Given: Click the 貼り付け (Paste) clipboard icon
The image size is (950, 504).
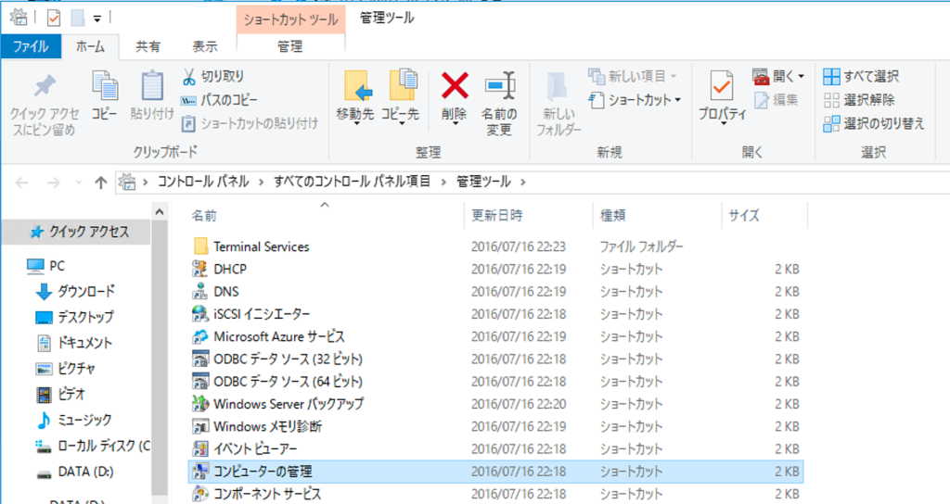Looking at the screenshot, I should tap(151, 85).
